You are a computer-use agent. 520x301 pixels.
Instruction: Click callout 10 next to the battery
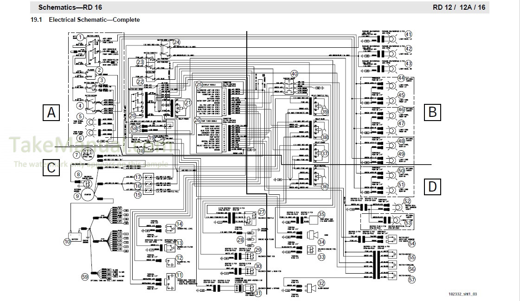(x=67, y=241)
